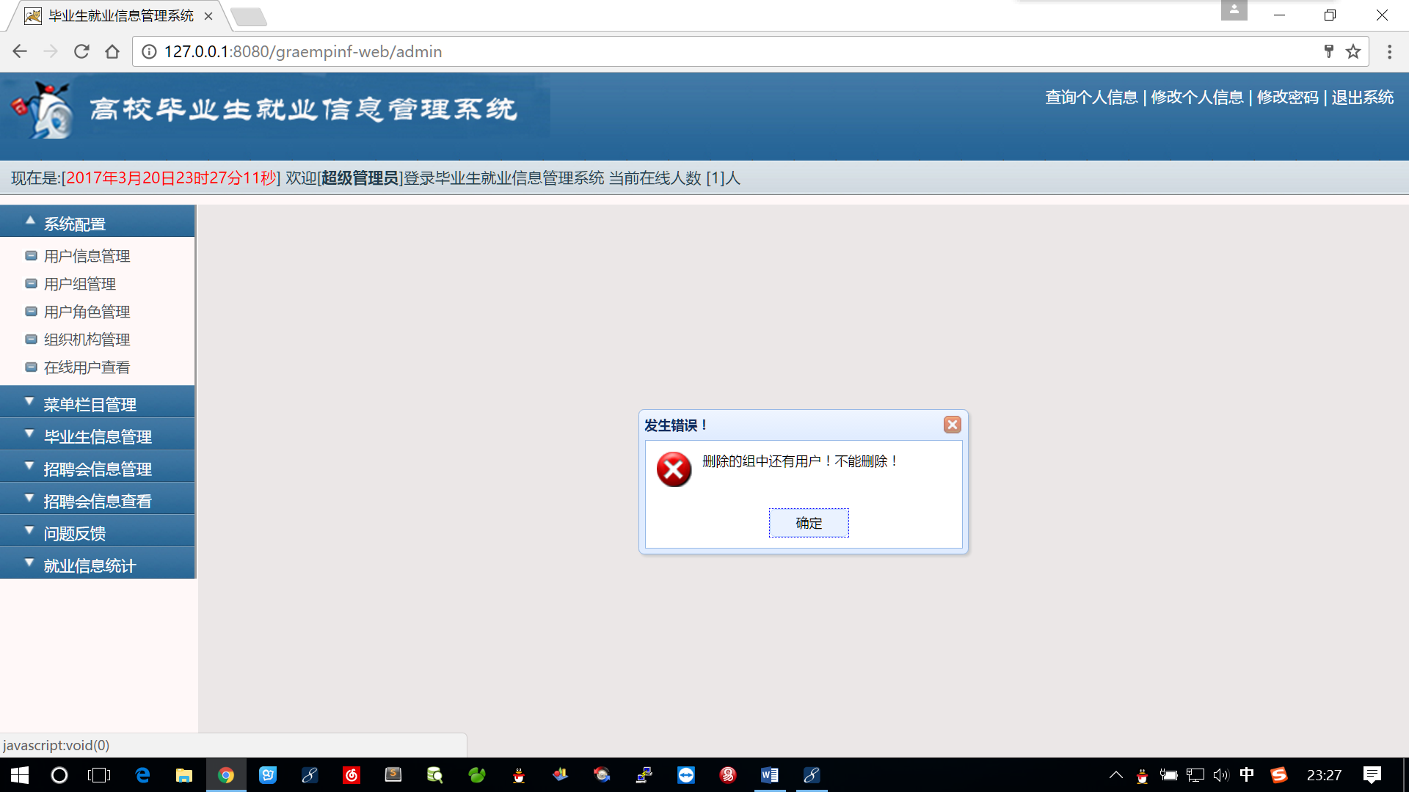Click the browser home icon
This screenshot has height=792, width=1409.
112,51
